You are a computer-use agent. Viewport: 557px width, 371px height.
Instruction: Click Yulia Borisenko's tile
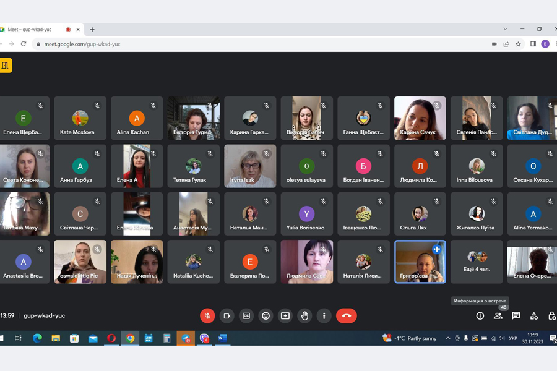[x=306, y=214]
